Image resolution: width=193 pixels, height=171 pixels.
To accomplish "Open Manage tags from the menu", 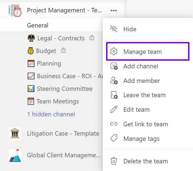I will [148, 139].
